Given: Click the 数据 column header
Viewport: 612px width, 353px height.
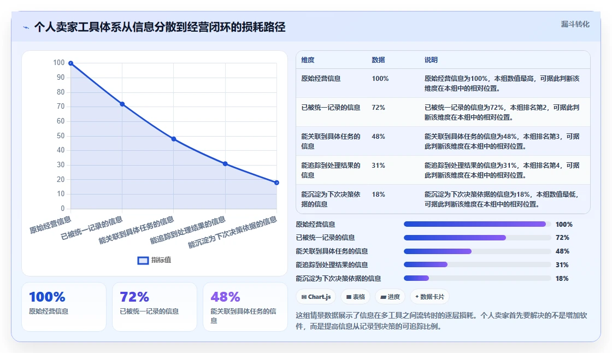Looking at the screenshot, I should click(x=378, y=60).
